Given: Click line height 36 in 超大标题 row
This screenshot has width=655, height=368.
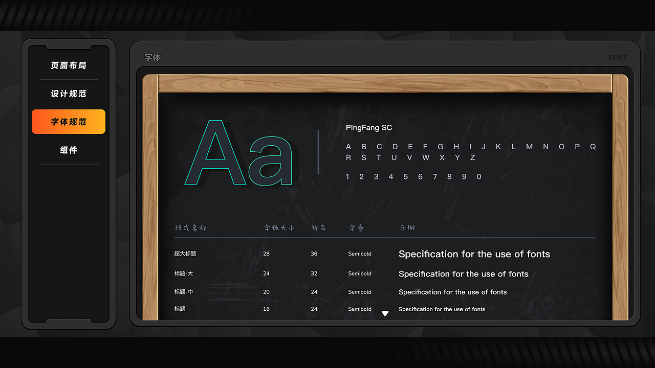Looking at the screenshot, I should tap(314, 254).
